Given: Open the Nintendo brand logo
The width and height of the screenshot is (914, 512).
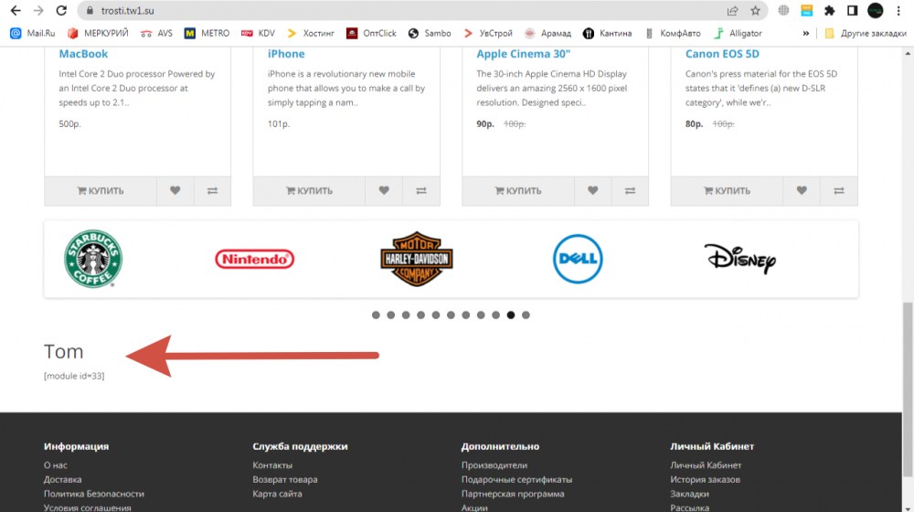Looking at the screenshot, I should pos(255,259).
